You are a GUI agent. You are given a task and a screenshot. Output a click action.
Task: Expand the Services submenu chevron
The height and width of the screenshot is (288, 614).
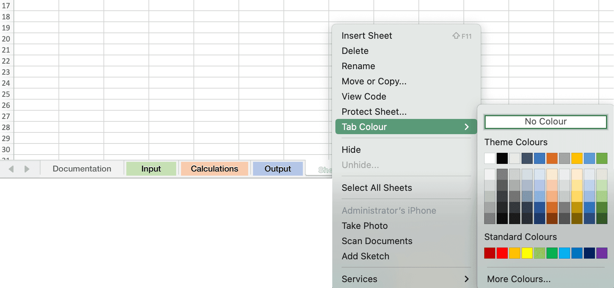click(467, 279)
